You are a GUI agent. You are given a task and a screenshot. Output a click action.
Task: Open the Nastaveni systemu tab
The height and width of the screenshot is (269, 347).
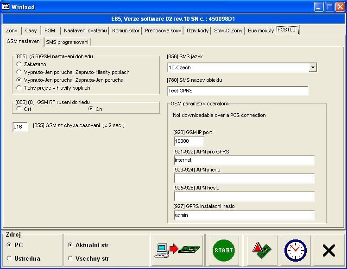pyautogui.click(x=85, y=31)
